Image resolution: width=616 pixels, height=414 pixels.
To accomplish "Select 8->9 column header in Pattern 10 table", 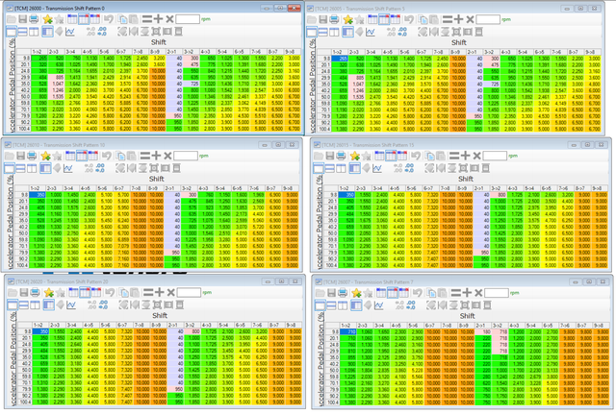I will click(155, 188).
